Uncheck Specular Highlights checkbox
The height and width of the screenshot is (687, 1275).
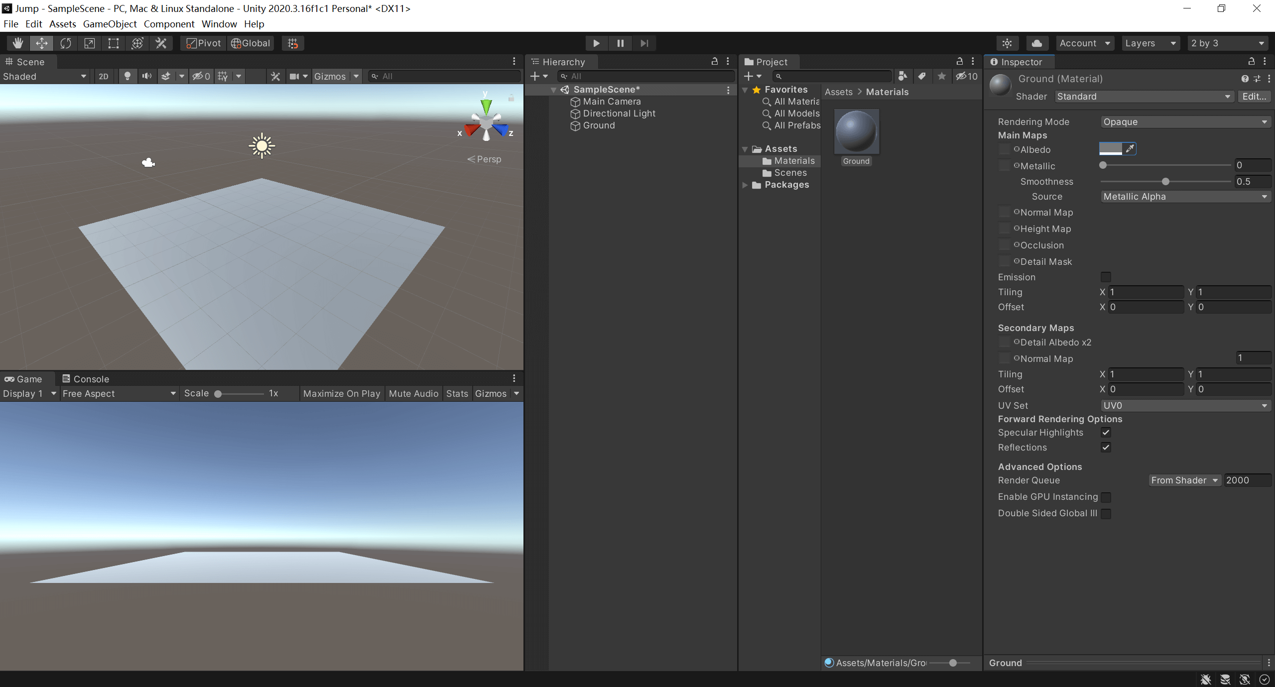tap(1106, 433)
